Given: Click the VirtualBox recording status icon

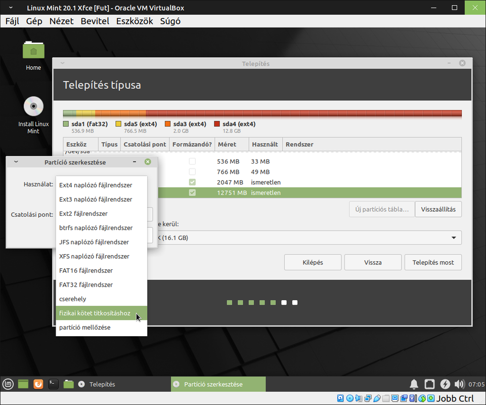Looking at the screenshot, I should [x=404, y=398].
